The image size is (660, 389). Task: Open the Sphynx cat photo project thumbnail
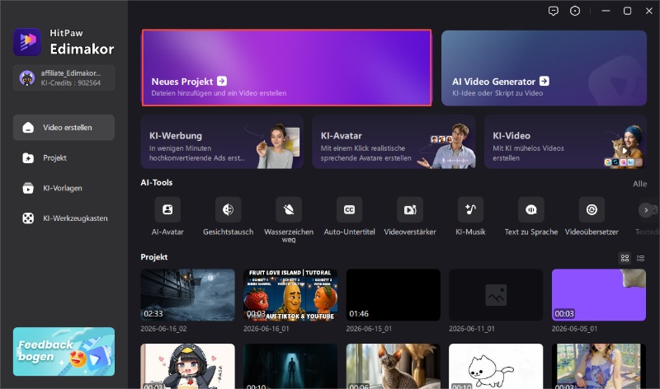[394, 366]
